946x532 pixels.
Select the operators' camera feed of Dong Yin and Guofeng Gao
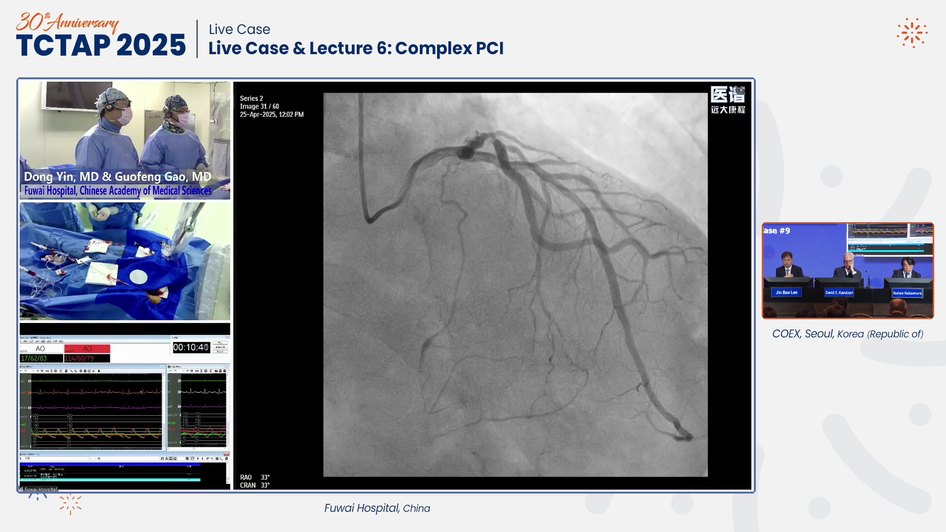click(x=125, y=140)
